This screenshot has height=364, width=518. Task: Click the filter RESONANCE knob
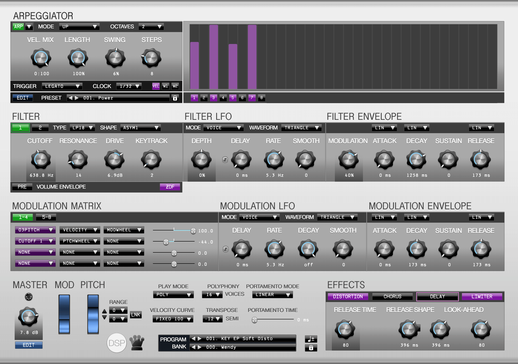click(x=78, y=160)
